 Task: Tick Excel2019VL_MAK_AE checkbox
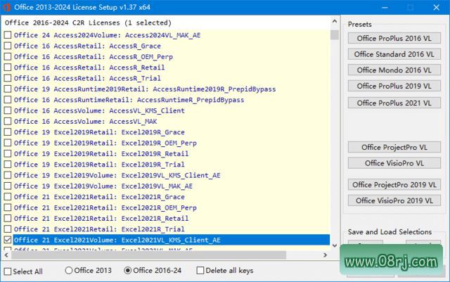8,186
